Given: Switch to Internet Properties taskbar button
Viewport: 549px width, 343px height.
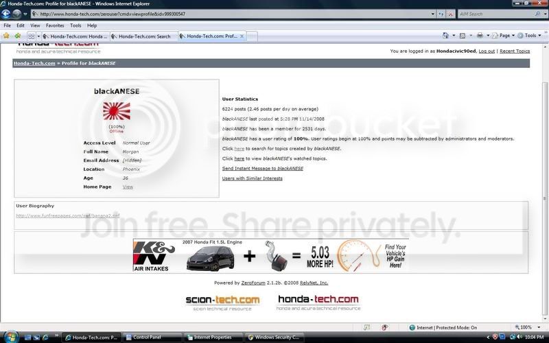Looking at the screenshot, I should pyautogui.click(x=213, y=338).
